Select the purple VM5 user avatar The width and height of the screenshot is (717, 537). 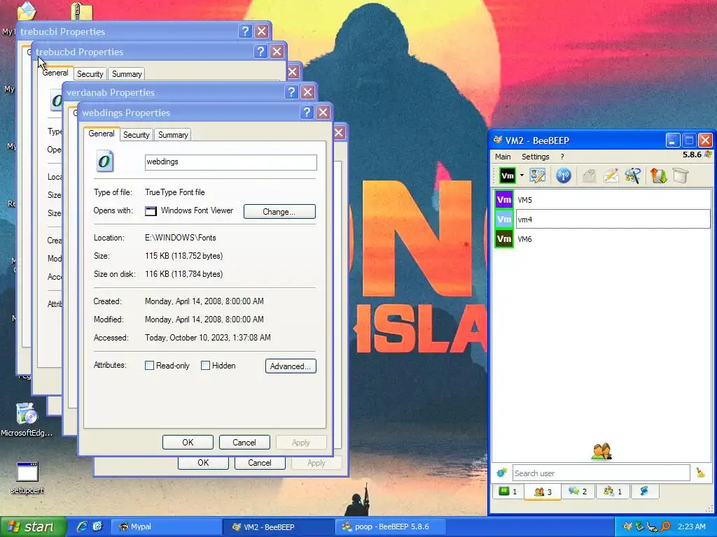[504, 199]
